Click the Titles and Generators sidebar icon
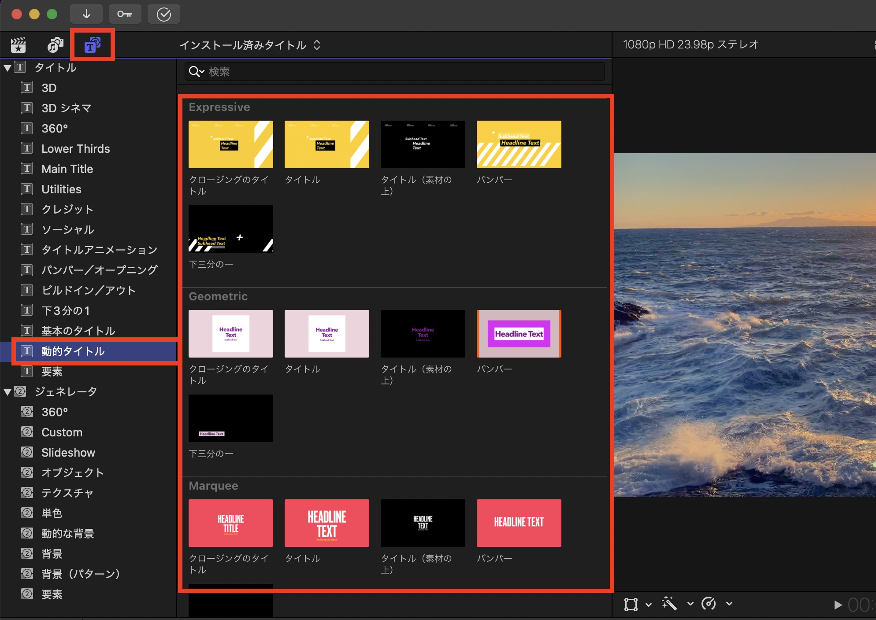 [92, 45]
